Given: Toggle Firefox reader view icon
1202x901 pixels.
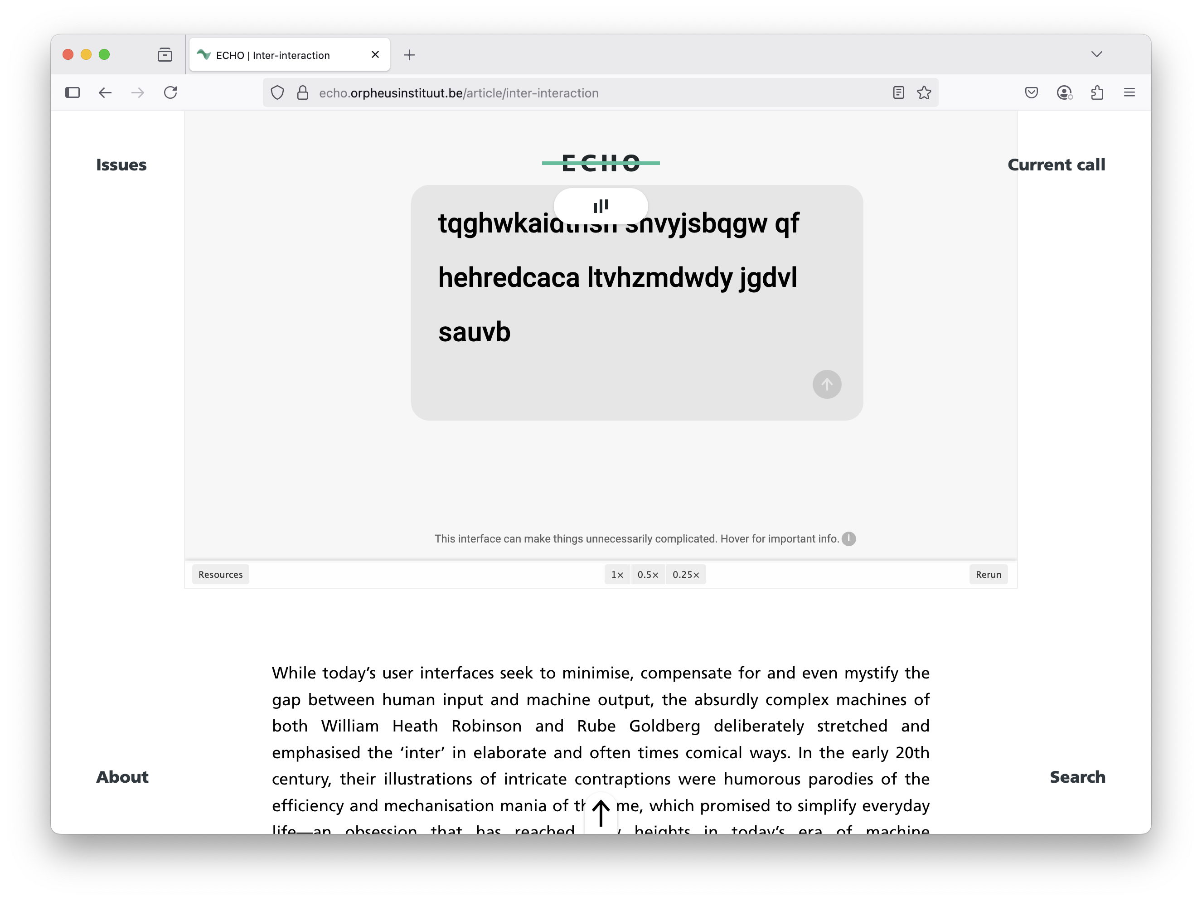Looking at the screenshot, I should click(x=898, y=93).
